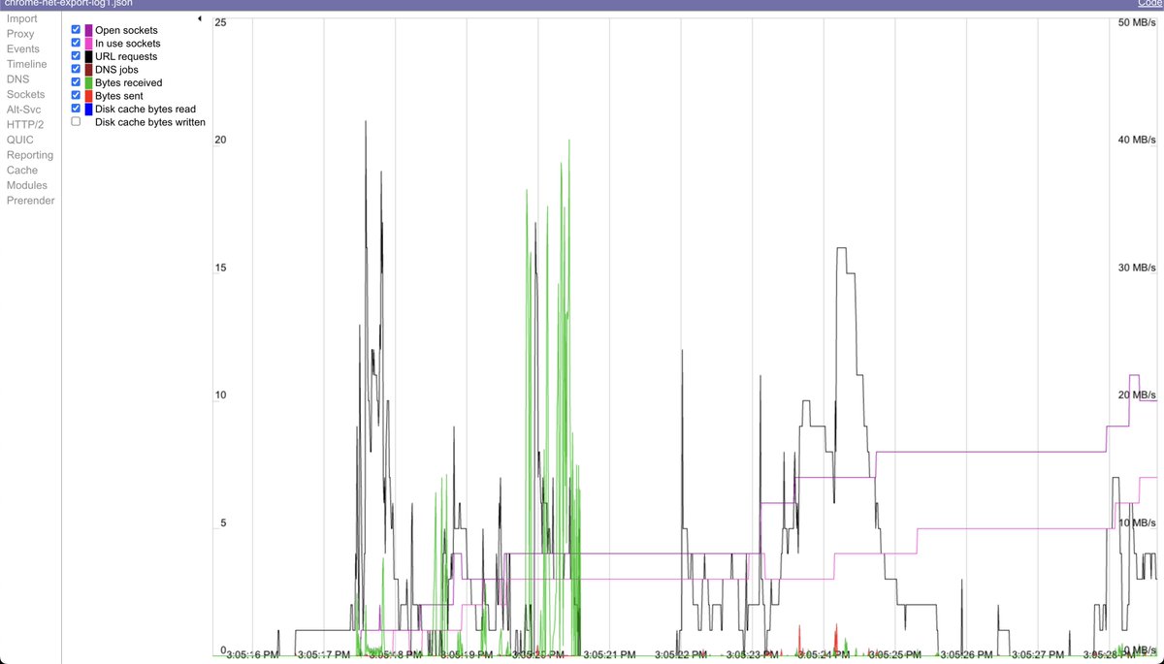Click the 3:05:27 PM time label
The image size is (1164, 664).
(1038, 655)
